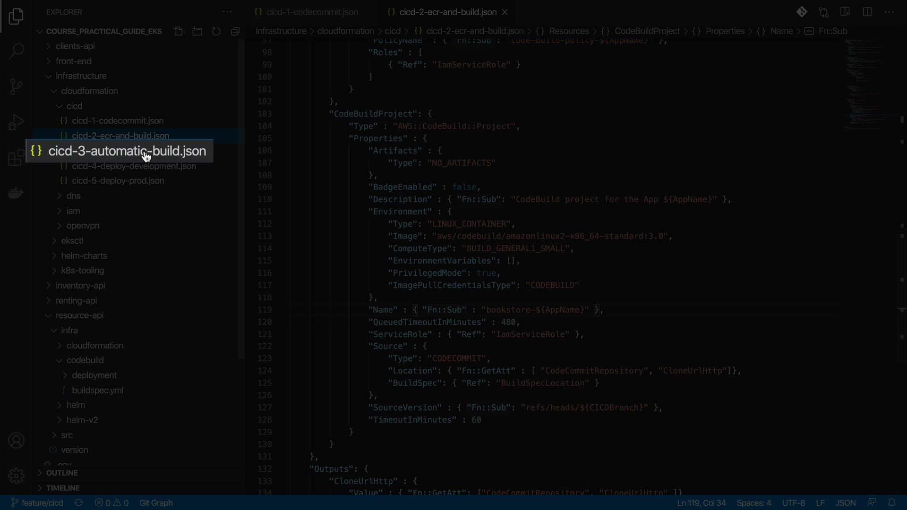Viewport: 907px width, 510px height.
Task: Click the feature/cicd branch in status bar
Action: (x=38, y=503)
